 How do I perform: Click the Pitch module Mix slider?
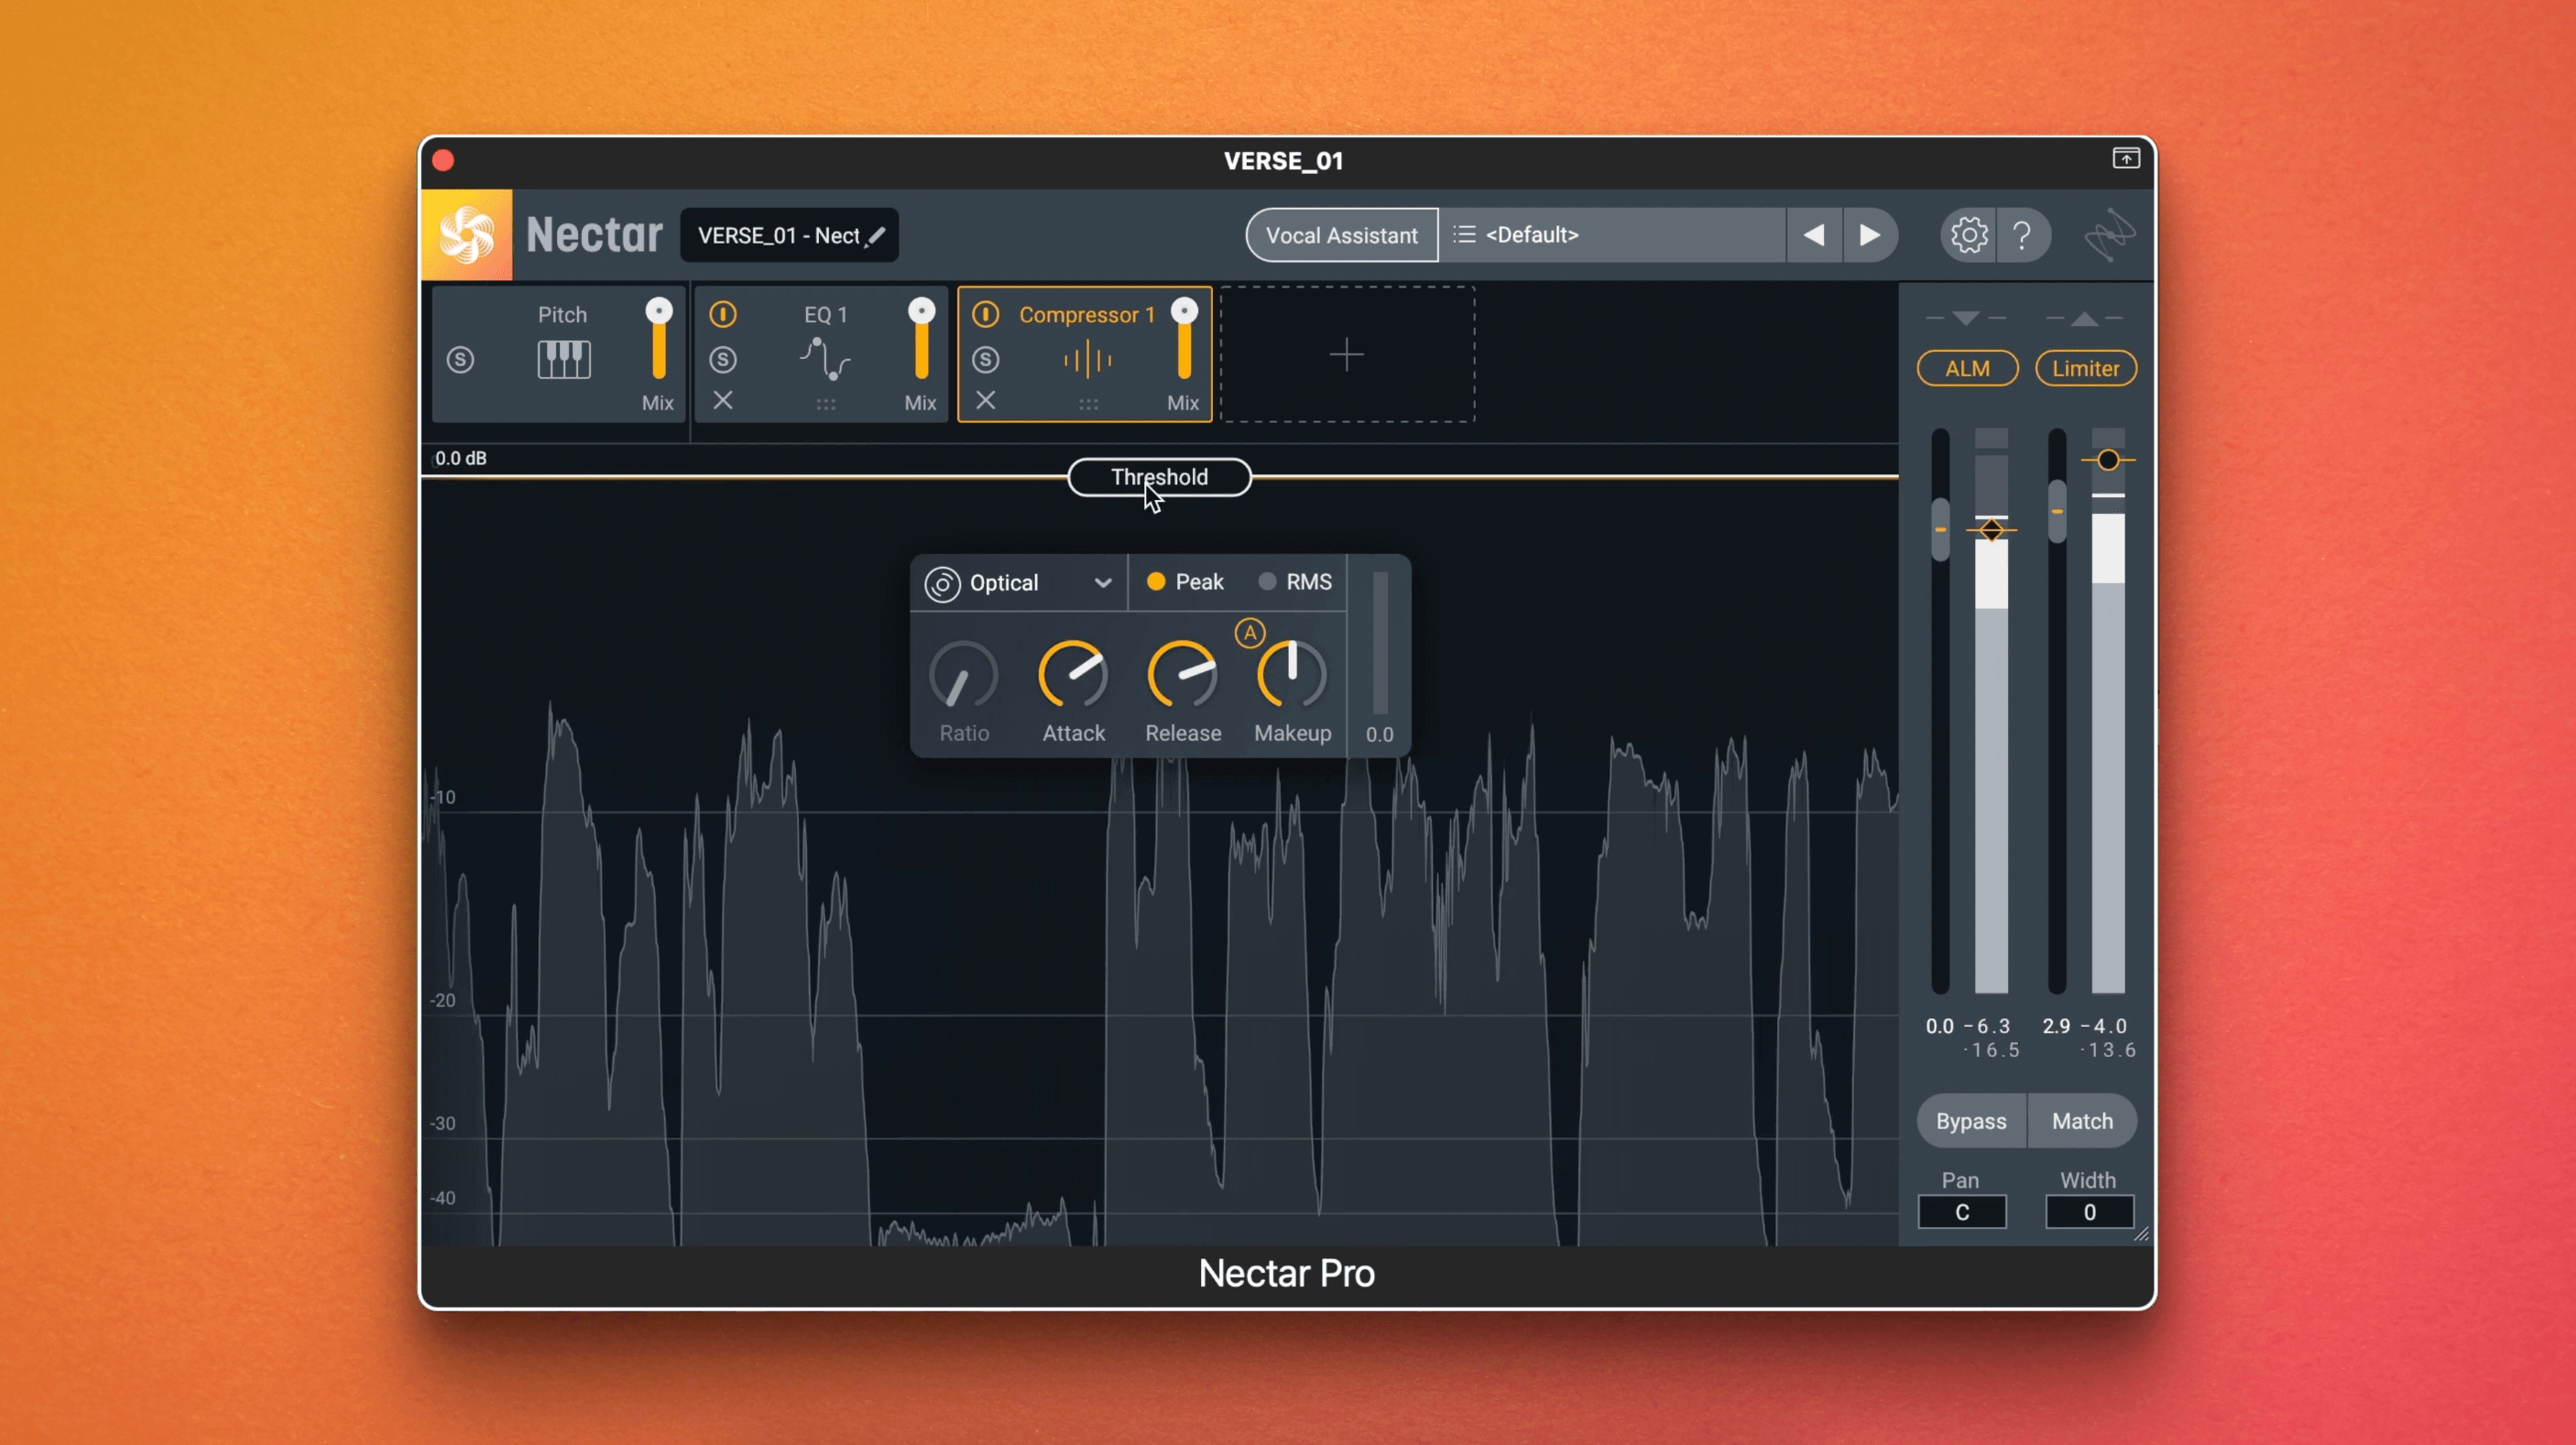pos(658,340)
